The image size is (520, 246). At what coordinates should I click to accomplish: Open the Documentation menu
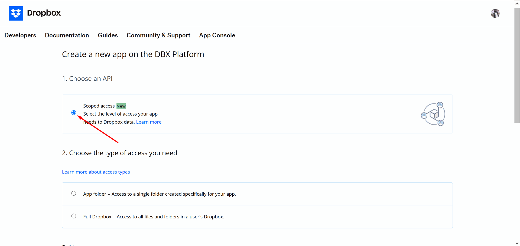(67, 35)
